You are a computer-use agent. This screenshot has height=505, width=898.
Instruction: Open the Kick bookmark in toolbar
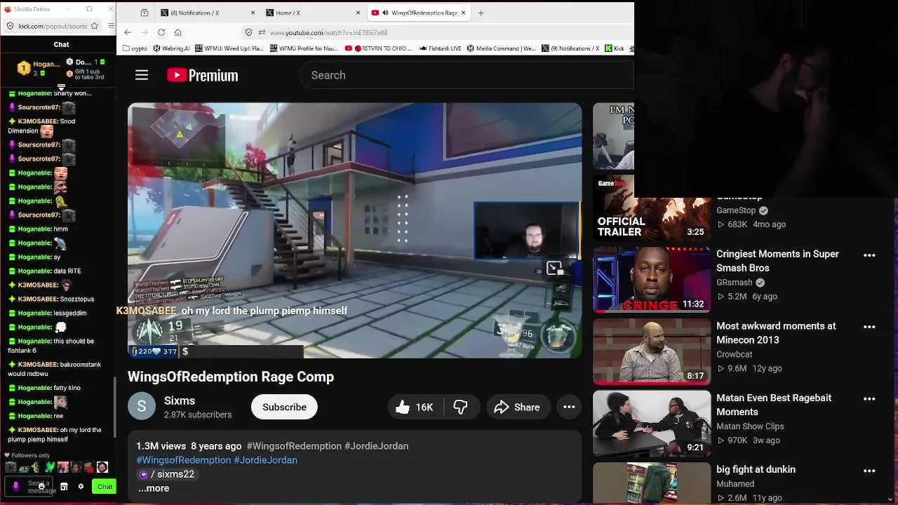(x=615, y=48)
